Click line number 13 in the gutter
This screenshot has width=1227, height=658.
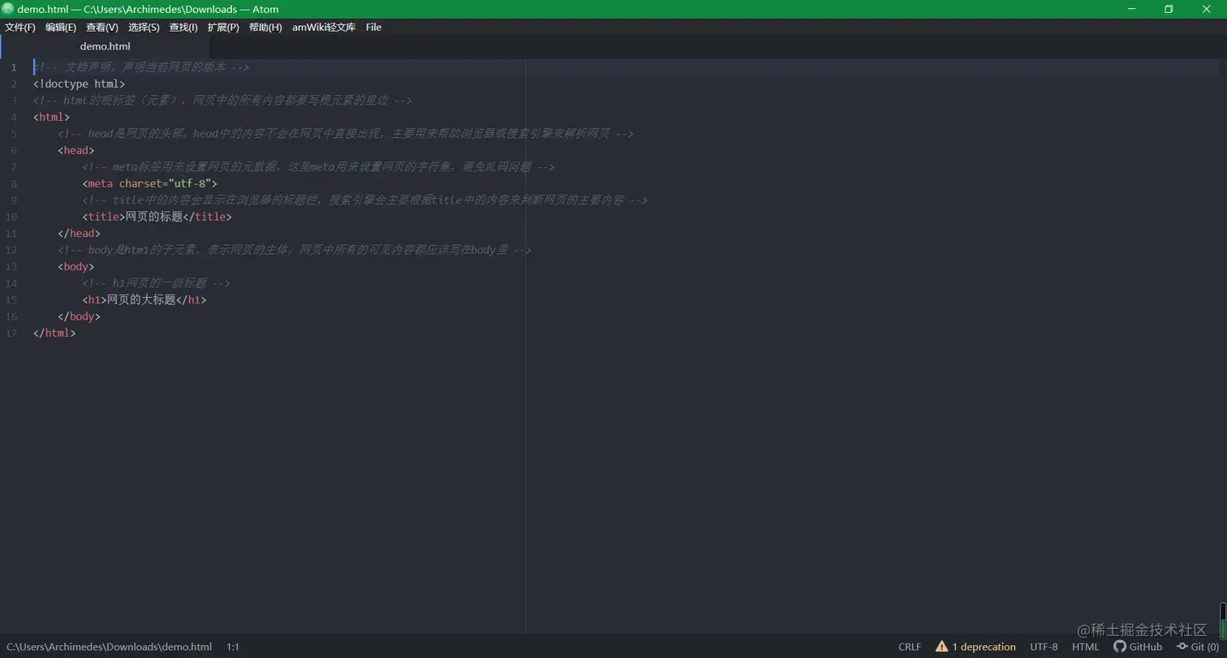[11, 266]
